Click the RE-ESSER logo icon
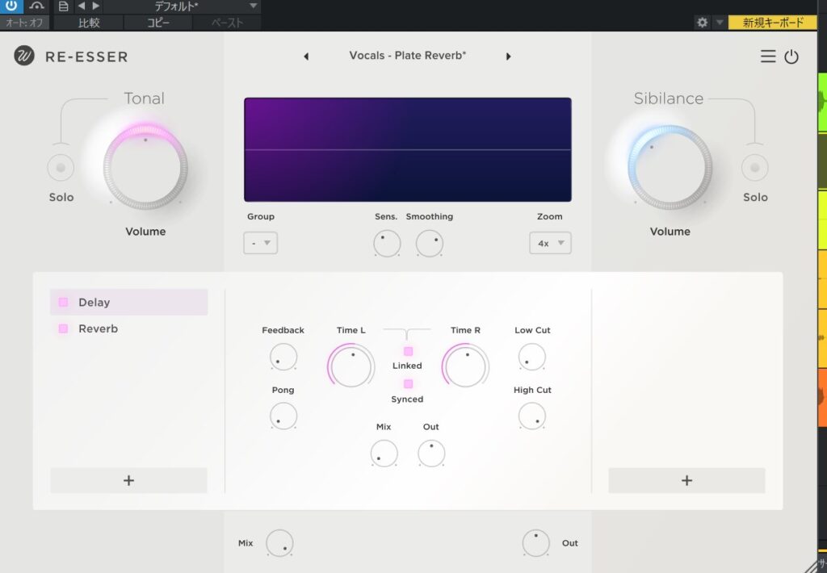The width and height of the screenshot is (827, 573). [24, 56]
